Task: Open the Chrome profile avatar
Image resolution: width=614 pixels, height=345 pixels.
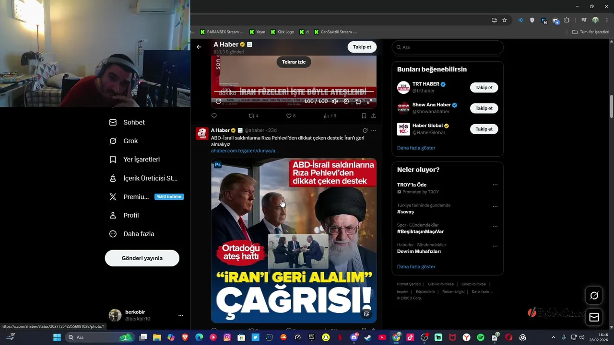Action: (595, 20)
